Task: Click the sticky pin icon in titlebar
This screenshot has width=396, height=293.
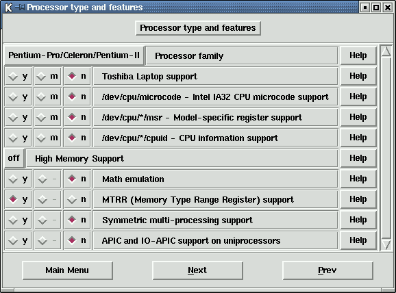Action: 20,8
